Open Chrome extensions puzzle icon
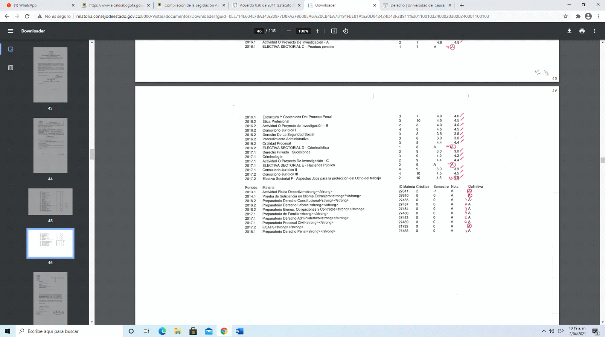This screenshot has width=605, height=337. [578, 16]
